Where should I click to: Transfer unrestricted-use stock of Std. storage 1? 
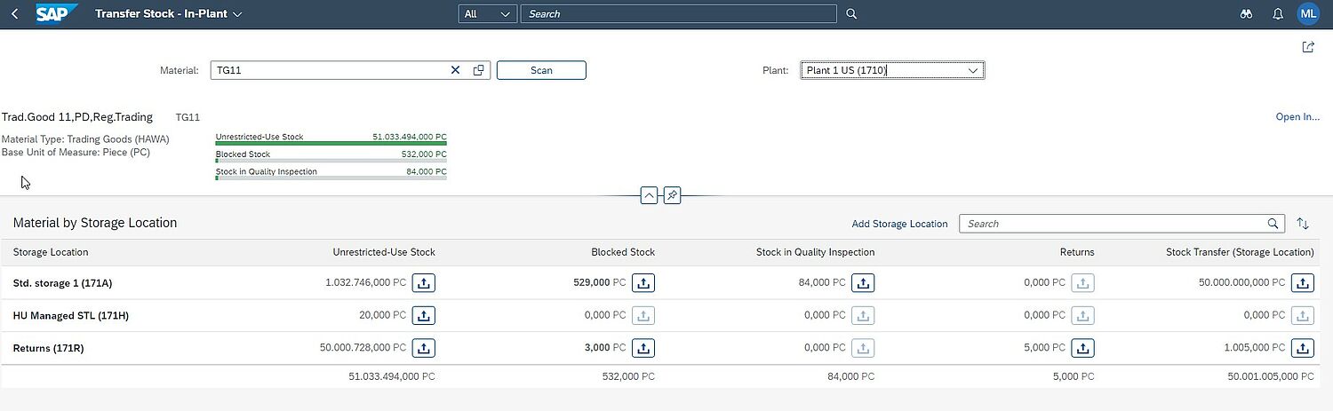[424, 282]
